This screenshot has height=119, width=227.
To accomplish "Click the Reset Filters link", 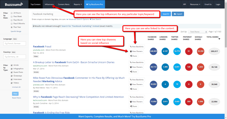I will (16, 98).
